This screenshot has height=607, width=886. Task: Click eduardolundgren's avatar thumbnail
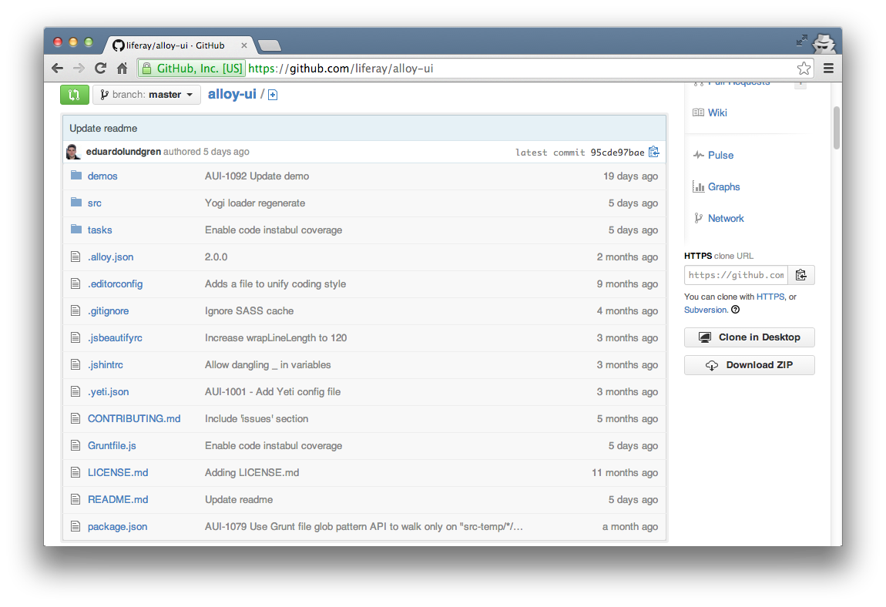tap(73, 152)
